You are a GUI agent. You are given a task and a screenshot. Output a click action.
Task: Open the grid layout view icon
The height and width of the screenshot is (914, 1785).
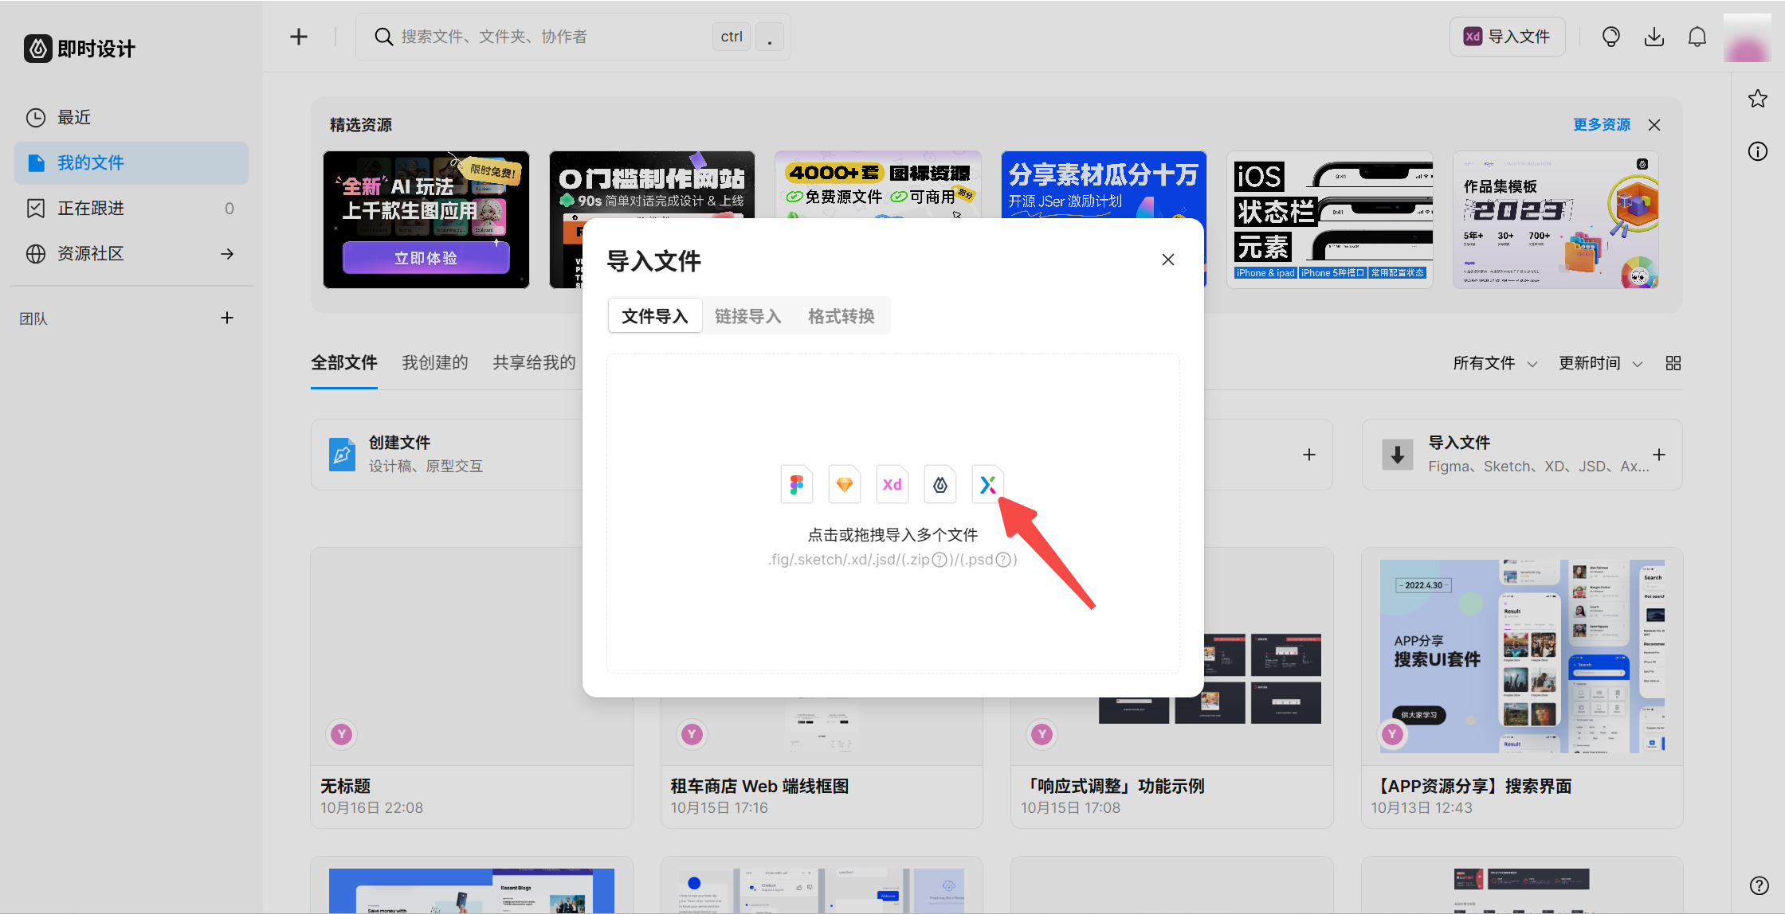(1673, 362)
